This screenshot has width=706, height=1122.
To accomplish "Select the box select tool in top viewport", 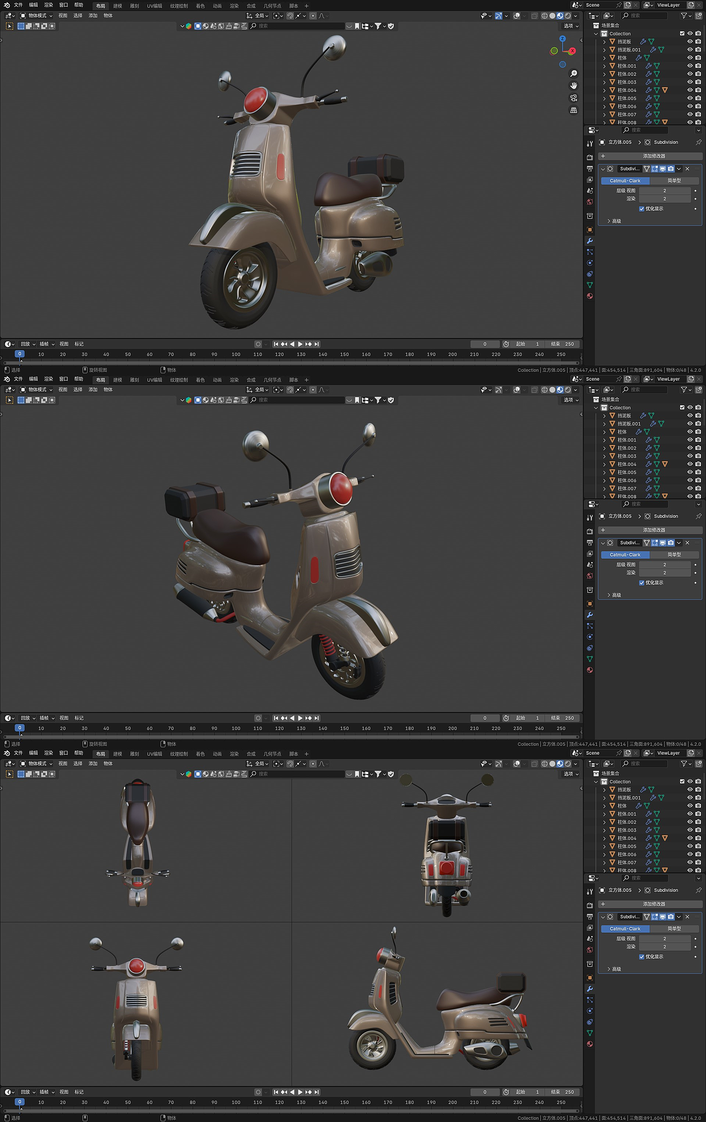I will (x=9, y=26).
